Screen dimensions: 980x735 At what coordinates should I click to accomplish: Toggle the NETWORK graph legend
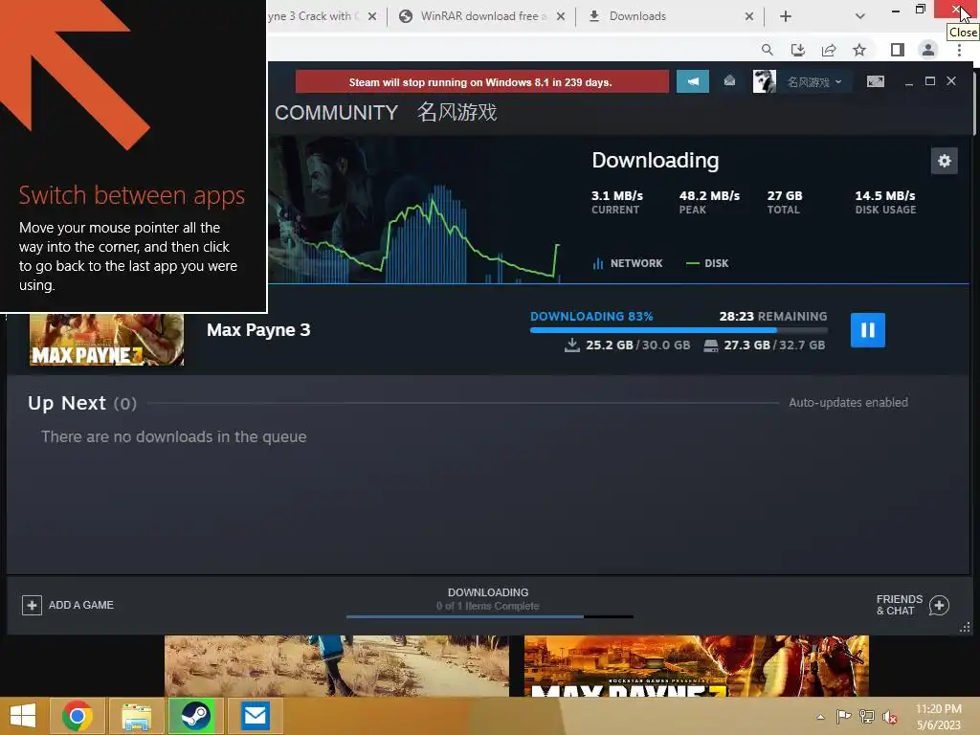(x=628, y=263)
